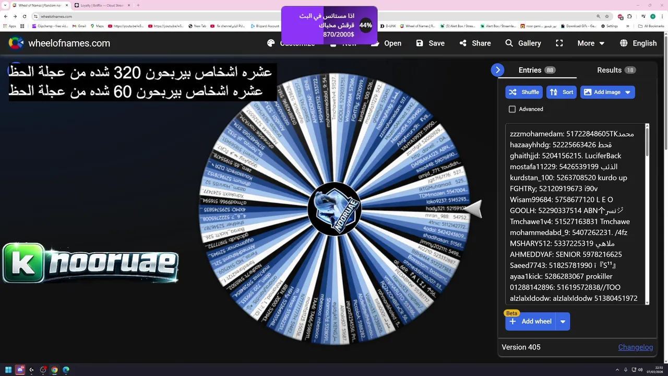Viewport: 668px width, 376px height.
Task: Click the Open folder menu item
Action: coord(386,43)
